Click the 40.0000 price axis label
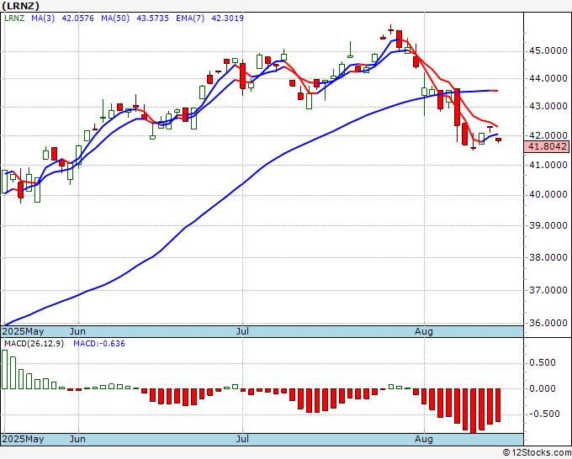Viewport: 572px width, 459px height. [x=548, y=194]
